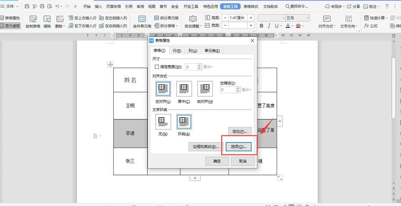Click the Save icon in quick access bar
Viewport: 401px width, 206px height.
27,6
